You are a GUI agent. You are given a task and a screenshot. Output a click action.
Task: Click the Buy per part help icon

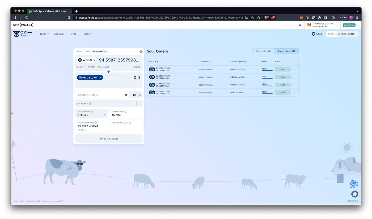pos(130,123)
